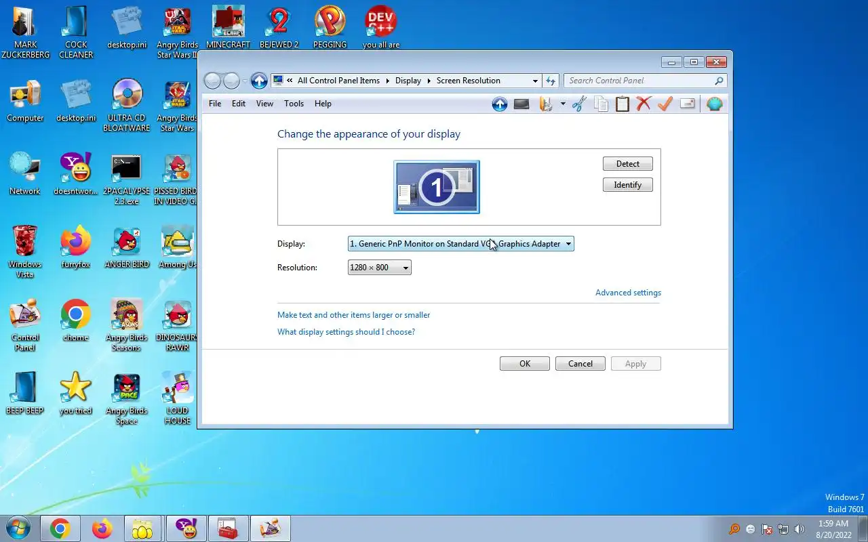Select the MINECRAFT desktop icon
868x542 pixels.
pyautogui.click(x=228, y=27)
